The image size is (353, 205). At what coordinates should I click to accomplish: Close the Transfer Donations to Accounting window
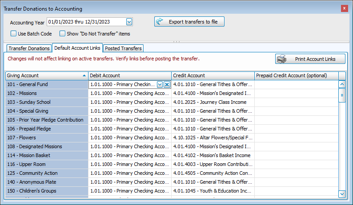point(344,8)
